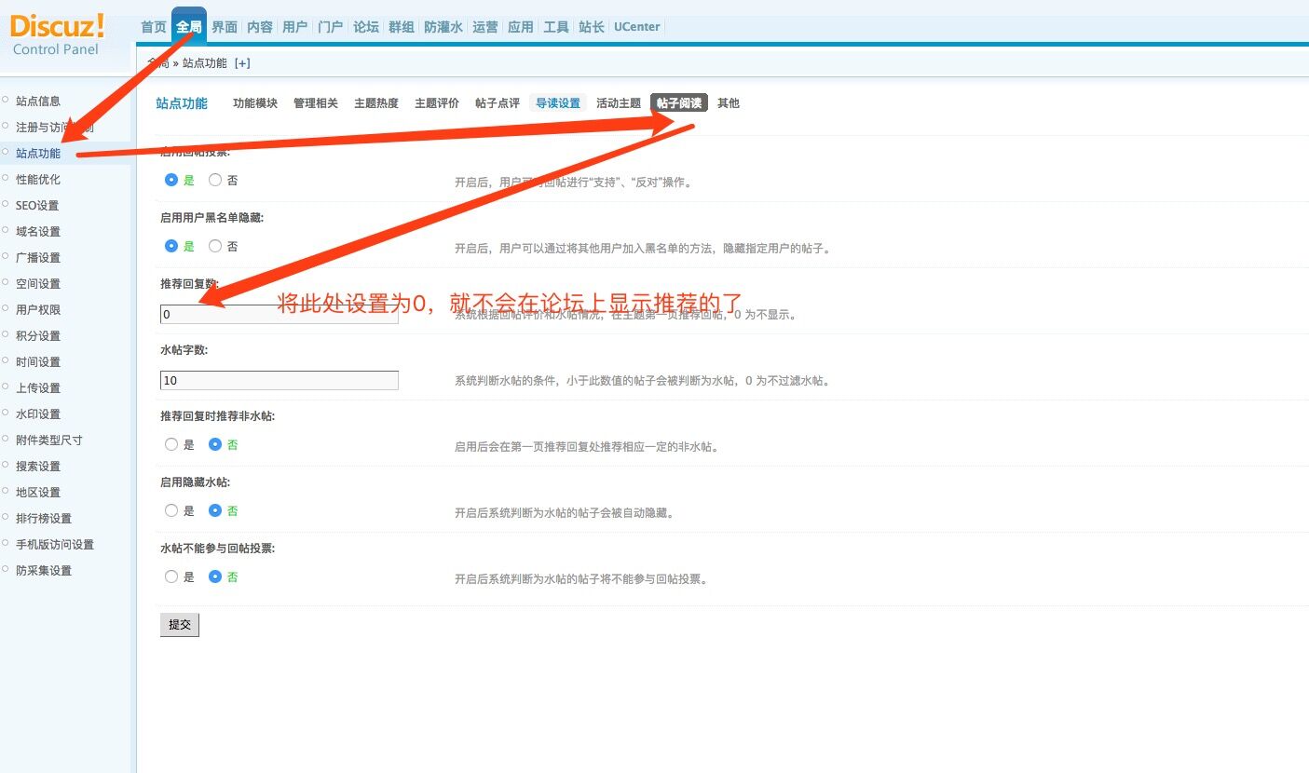
Task: Open 上传设置 in the sidebar
Action: pos(38,388)
